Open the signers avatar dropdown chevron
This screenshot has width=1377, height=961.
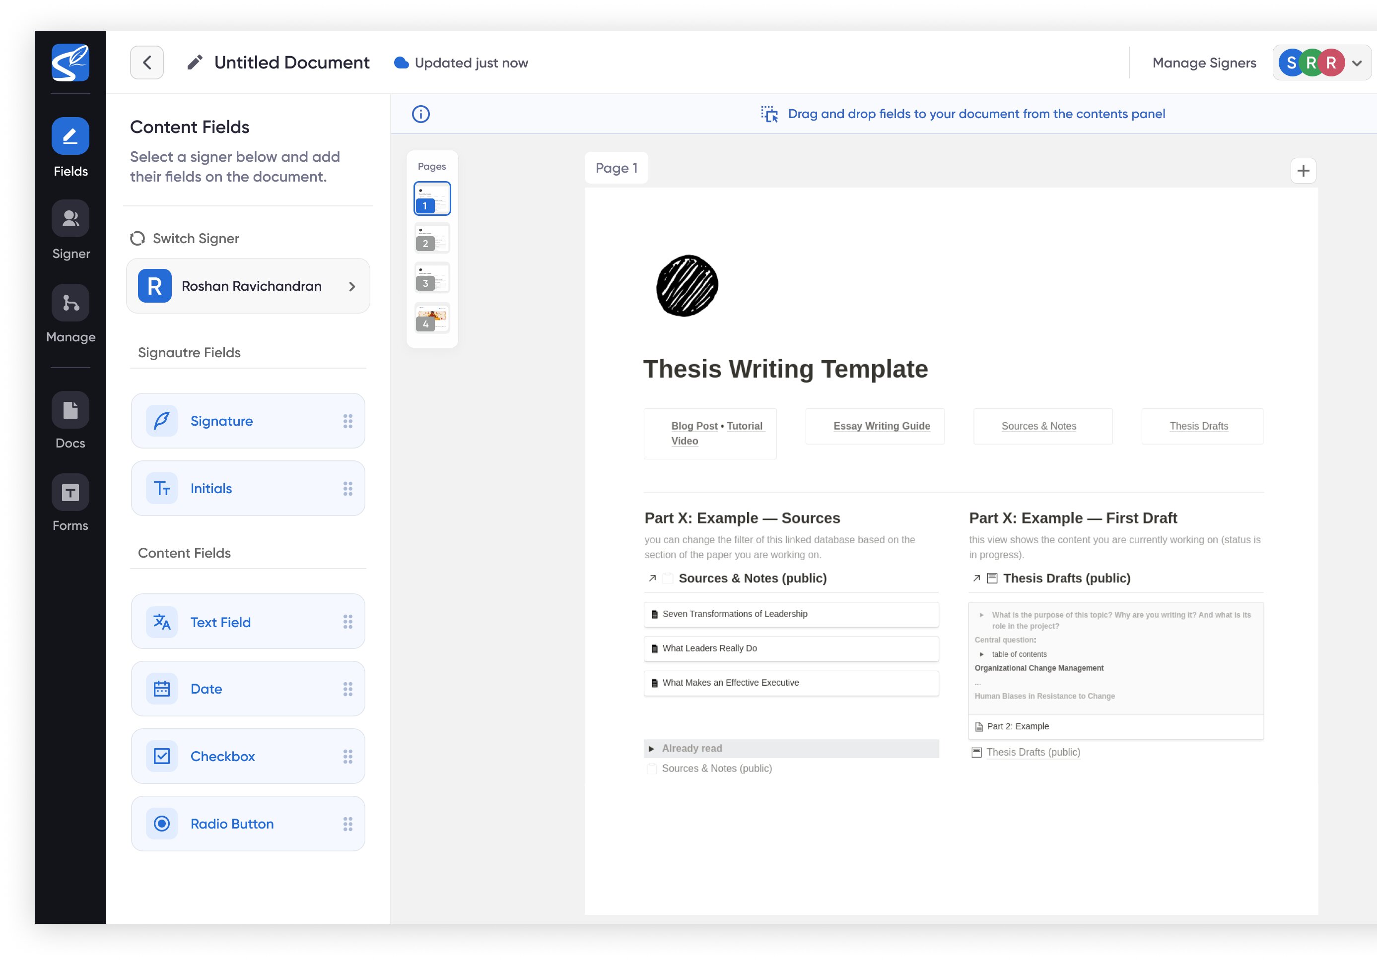1357,63
